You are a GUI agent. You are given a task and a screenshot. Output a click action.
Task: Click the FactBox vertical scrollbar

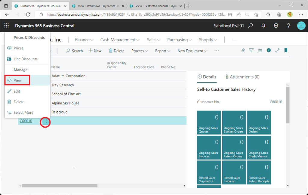[288, 105]
